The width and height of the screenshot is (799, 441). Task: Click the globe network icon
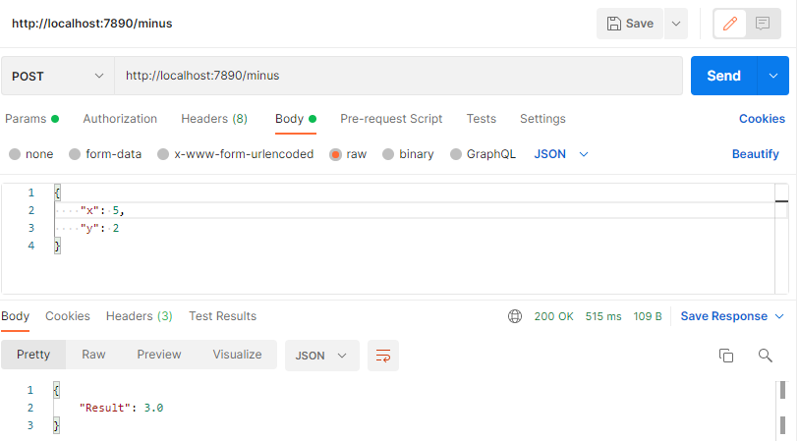(515, 316)
